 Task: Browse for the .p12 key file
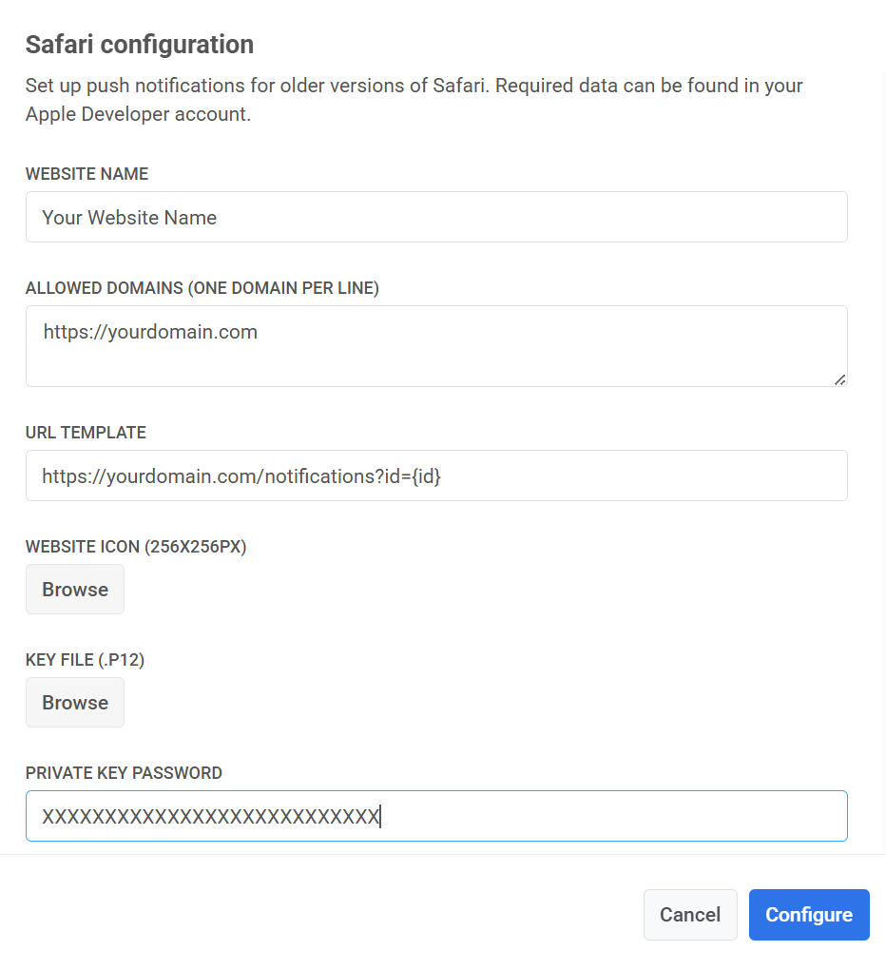tap(74, 702)
